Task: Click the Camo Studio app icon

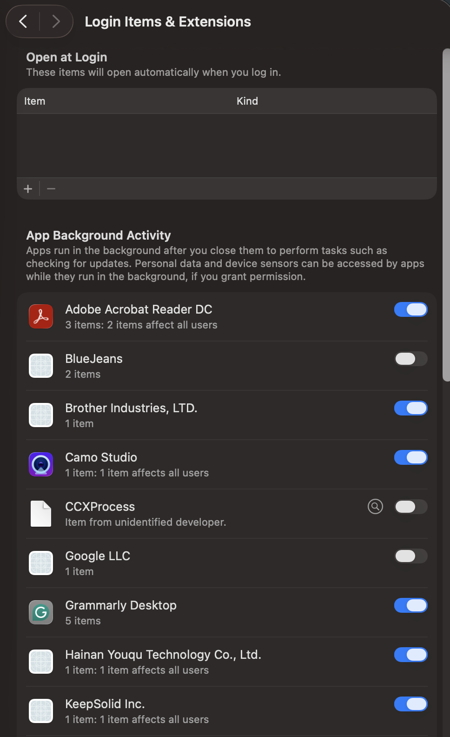Action: [x=41, y=464]
